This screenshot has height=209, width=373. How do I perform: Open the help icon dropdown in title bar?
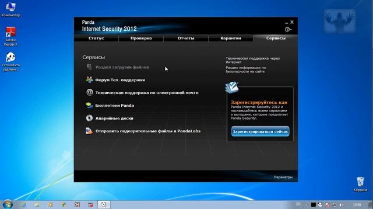[x=288, y=29]
